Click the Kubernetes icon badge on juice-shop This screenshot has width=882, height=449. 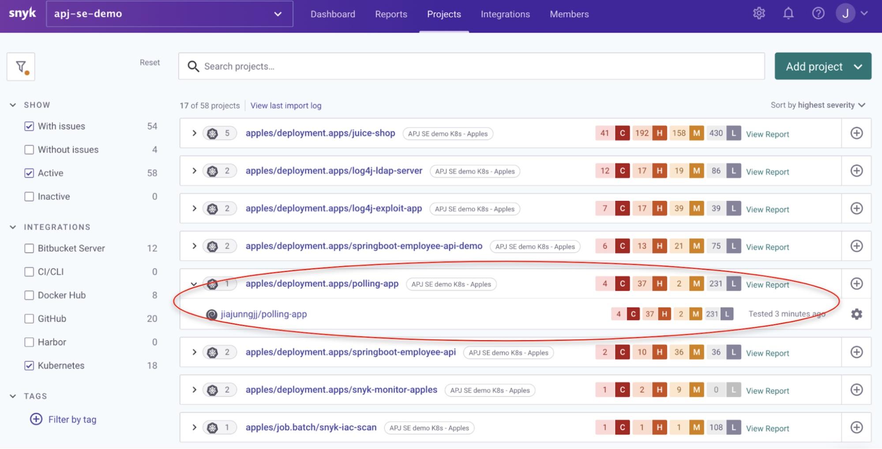point(219,133)
